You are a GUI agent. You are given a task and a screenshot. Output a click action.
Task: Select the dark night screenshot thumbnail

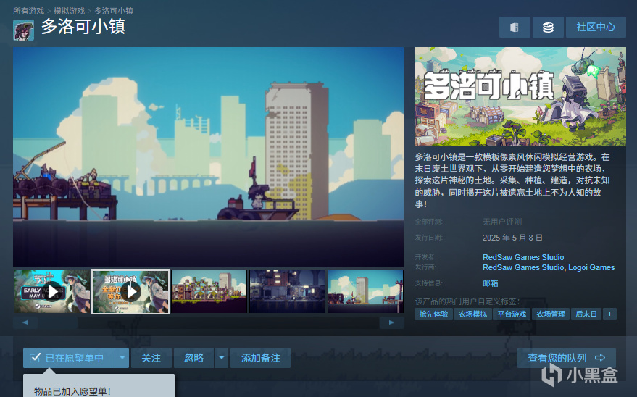(287, 291)
